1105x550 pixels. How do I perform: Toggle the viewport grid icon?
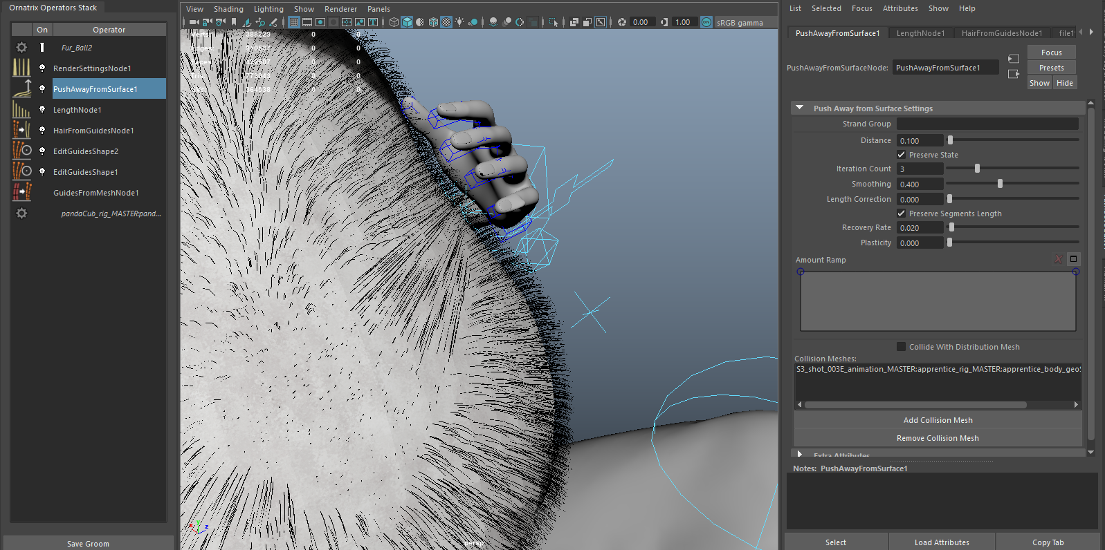pyautogui.click(x=294, y=22)
